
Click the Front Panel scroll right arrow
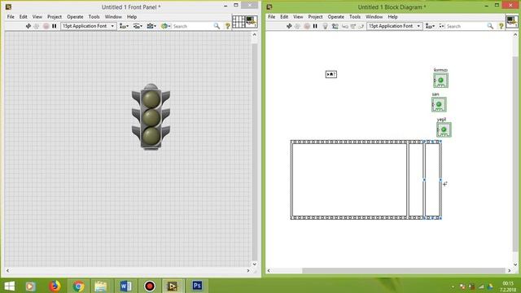click(x=247, y=271)
